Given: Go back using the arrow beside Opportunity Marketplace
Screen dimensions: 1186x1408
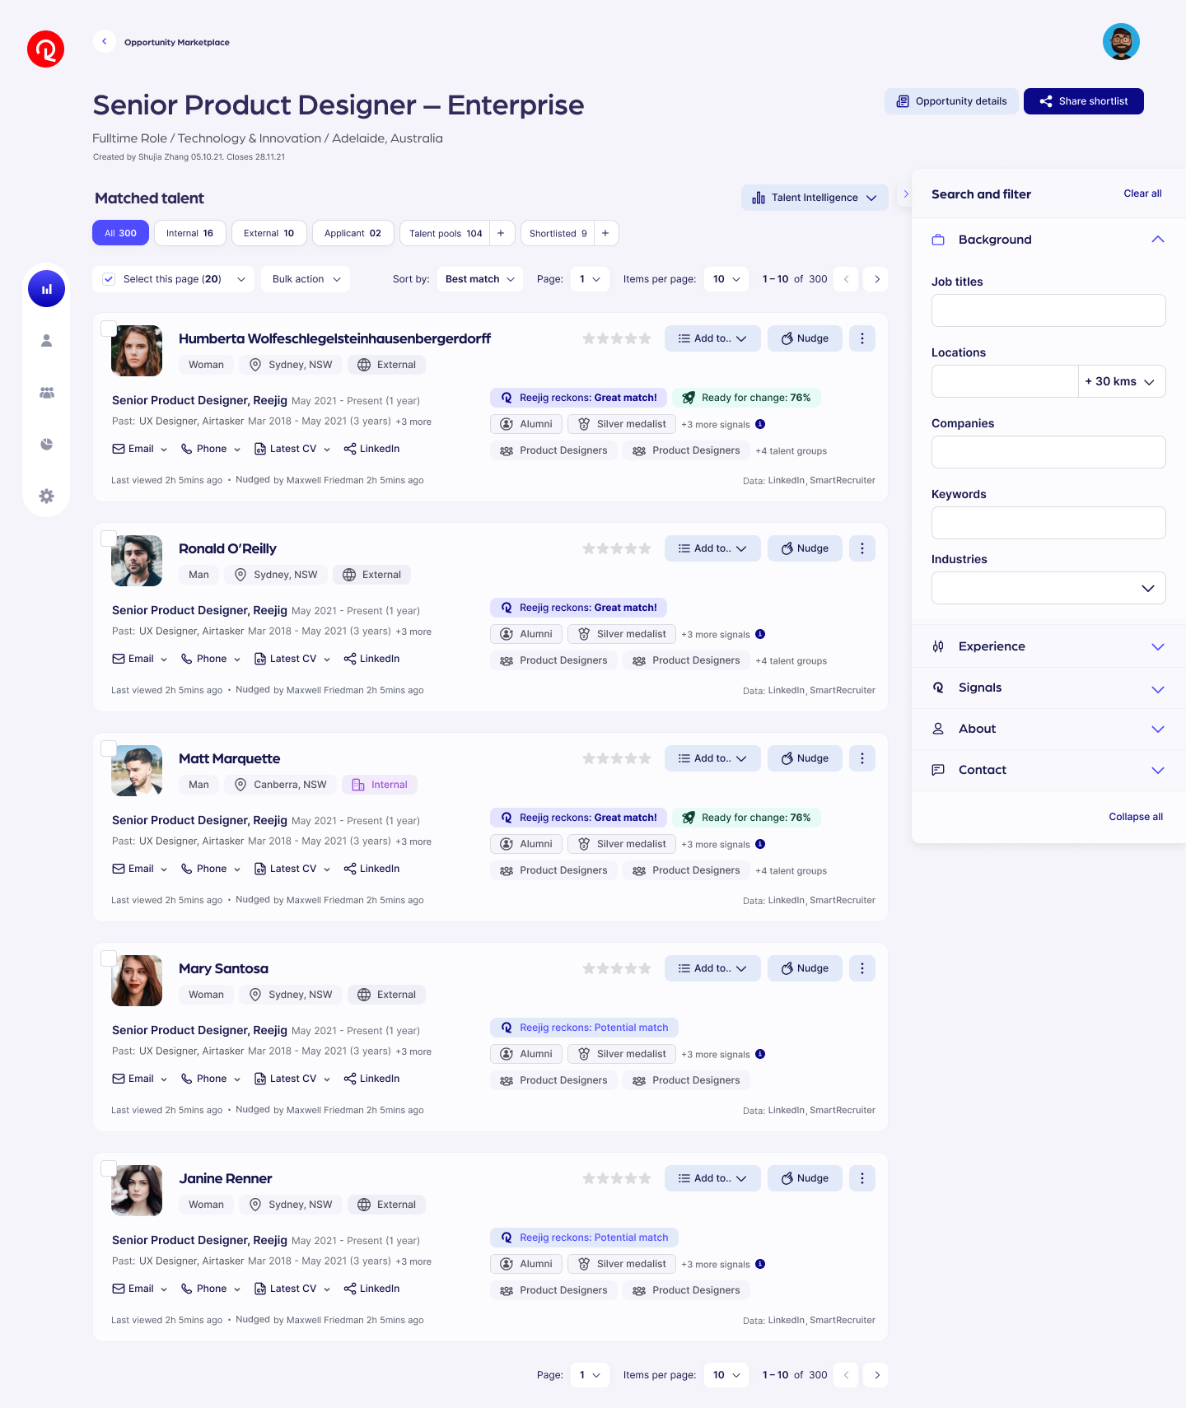Looking at the screenshot, I should tap(104, 41).
